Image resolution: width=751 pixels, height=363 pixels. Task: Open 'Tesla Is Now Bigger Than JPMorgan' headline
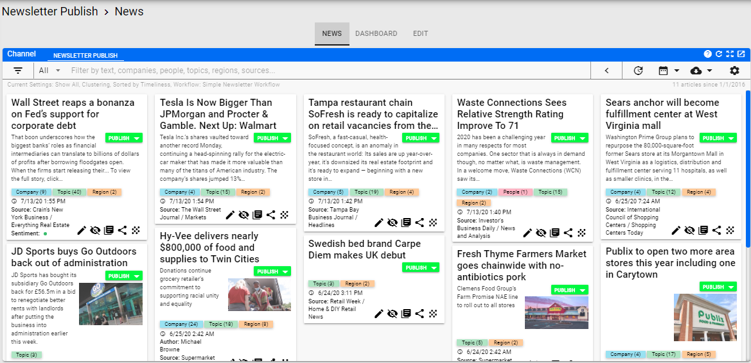pyautogui.click(x=218, y=114)
